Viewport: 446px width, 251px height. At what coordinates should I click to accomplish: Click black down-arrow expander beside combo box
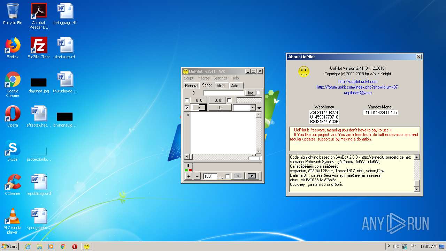click(259, 108)
